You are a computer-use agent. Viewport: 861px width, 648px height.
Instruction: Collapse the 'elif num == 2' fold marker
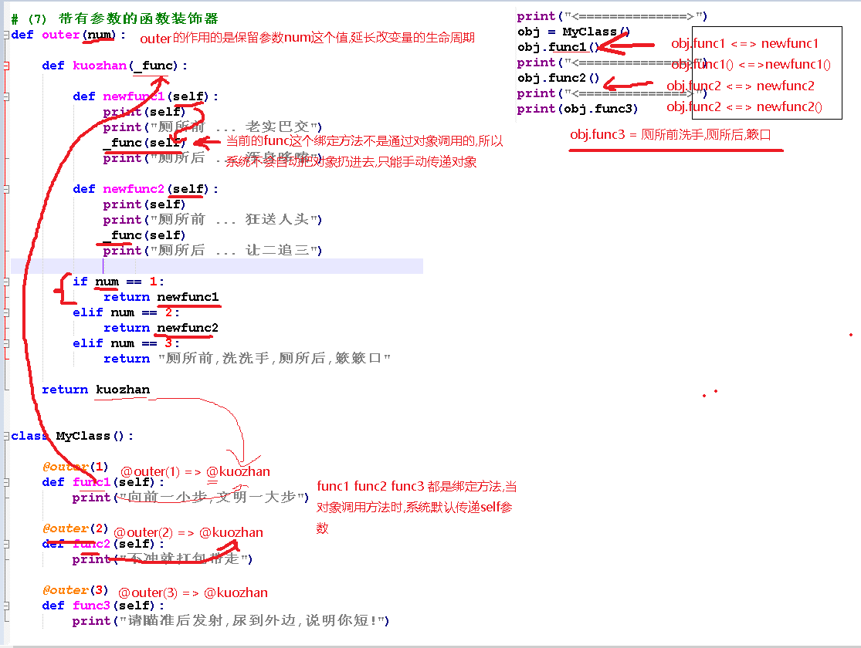point(7,312)
